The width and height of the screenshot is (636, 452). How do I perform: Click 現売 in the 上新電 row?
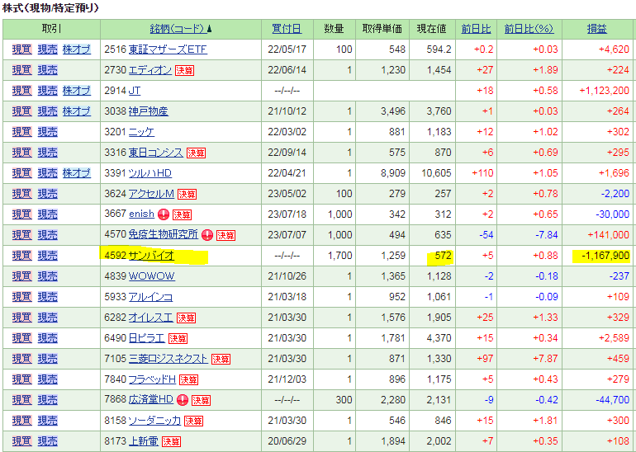coord(47,441)
